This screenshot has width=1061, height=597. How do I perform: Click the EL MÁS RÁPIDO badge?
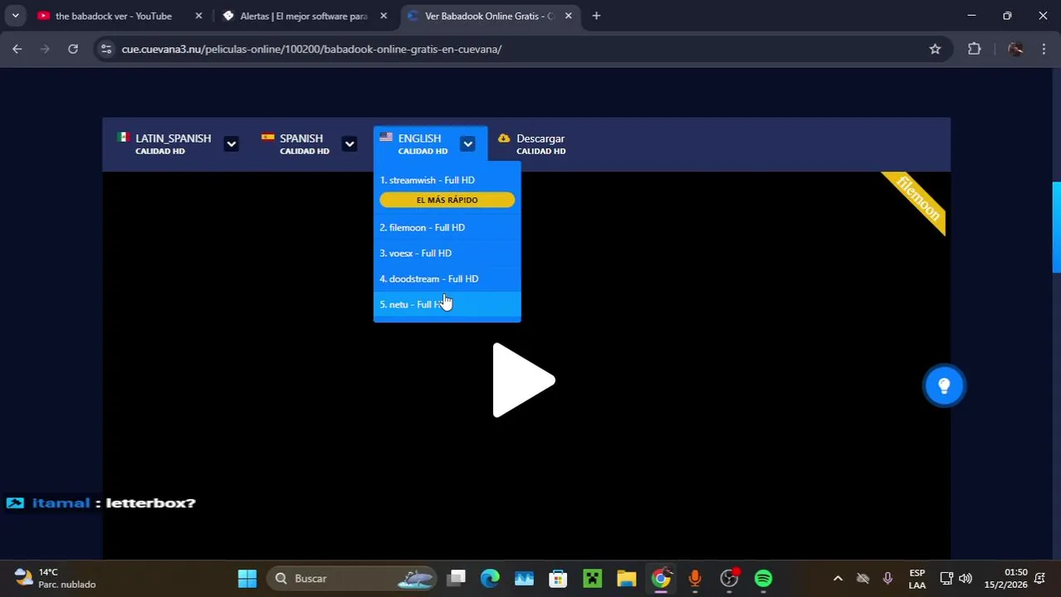[447, 200]
